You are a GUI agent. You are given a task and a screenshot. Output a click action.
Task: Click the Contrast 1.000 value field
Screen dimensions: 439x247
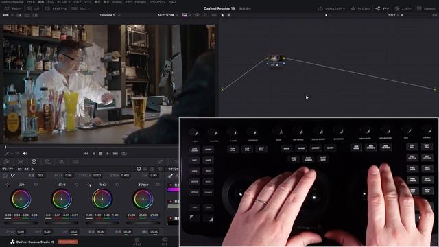[x=97, y=176]
